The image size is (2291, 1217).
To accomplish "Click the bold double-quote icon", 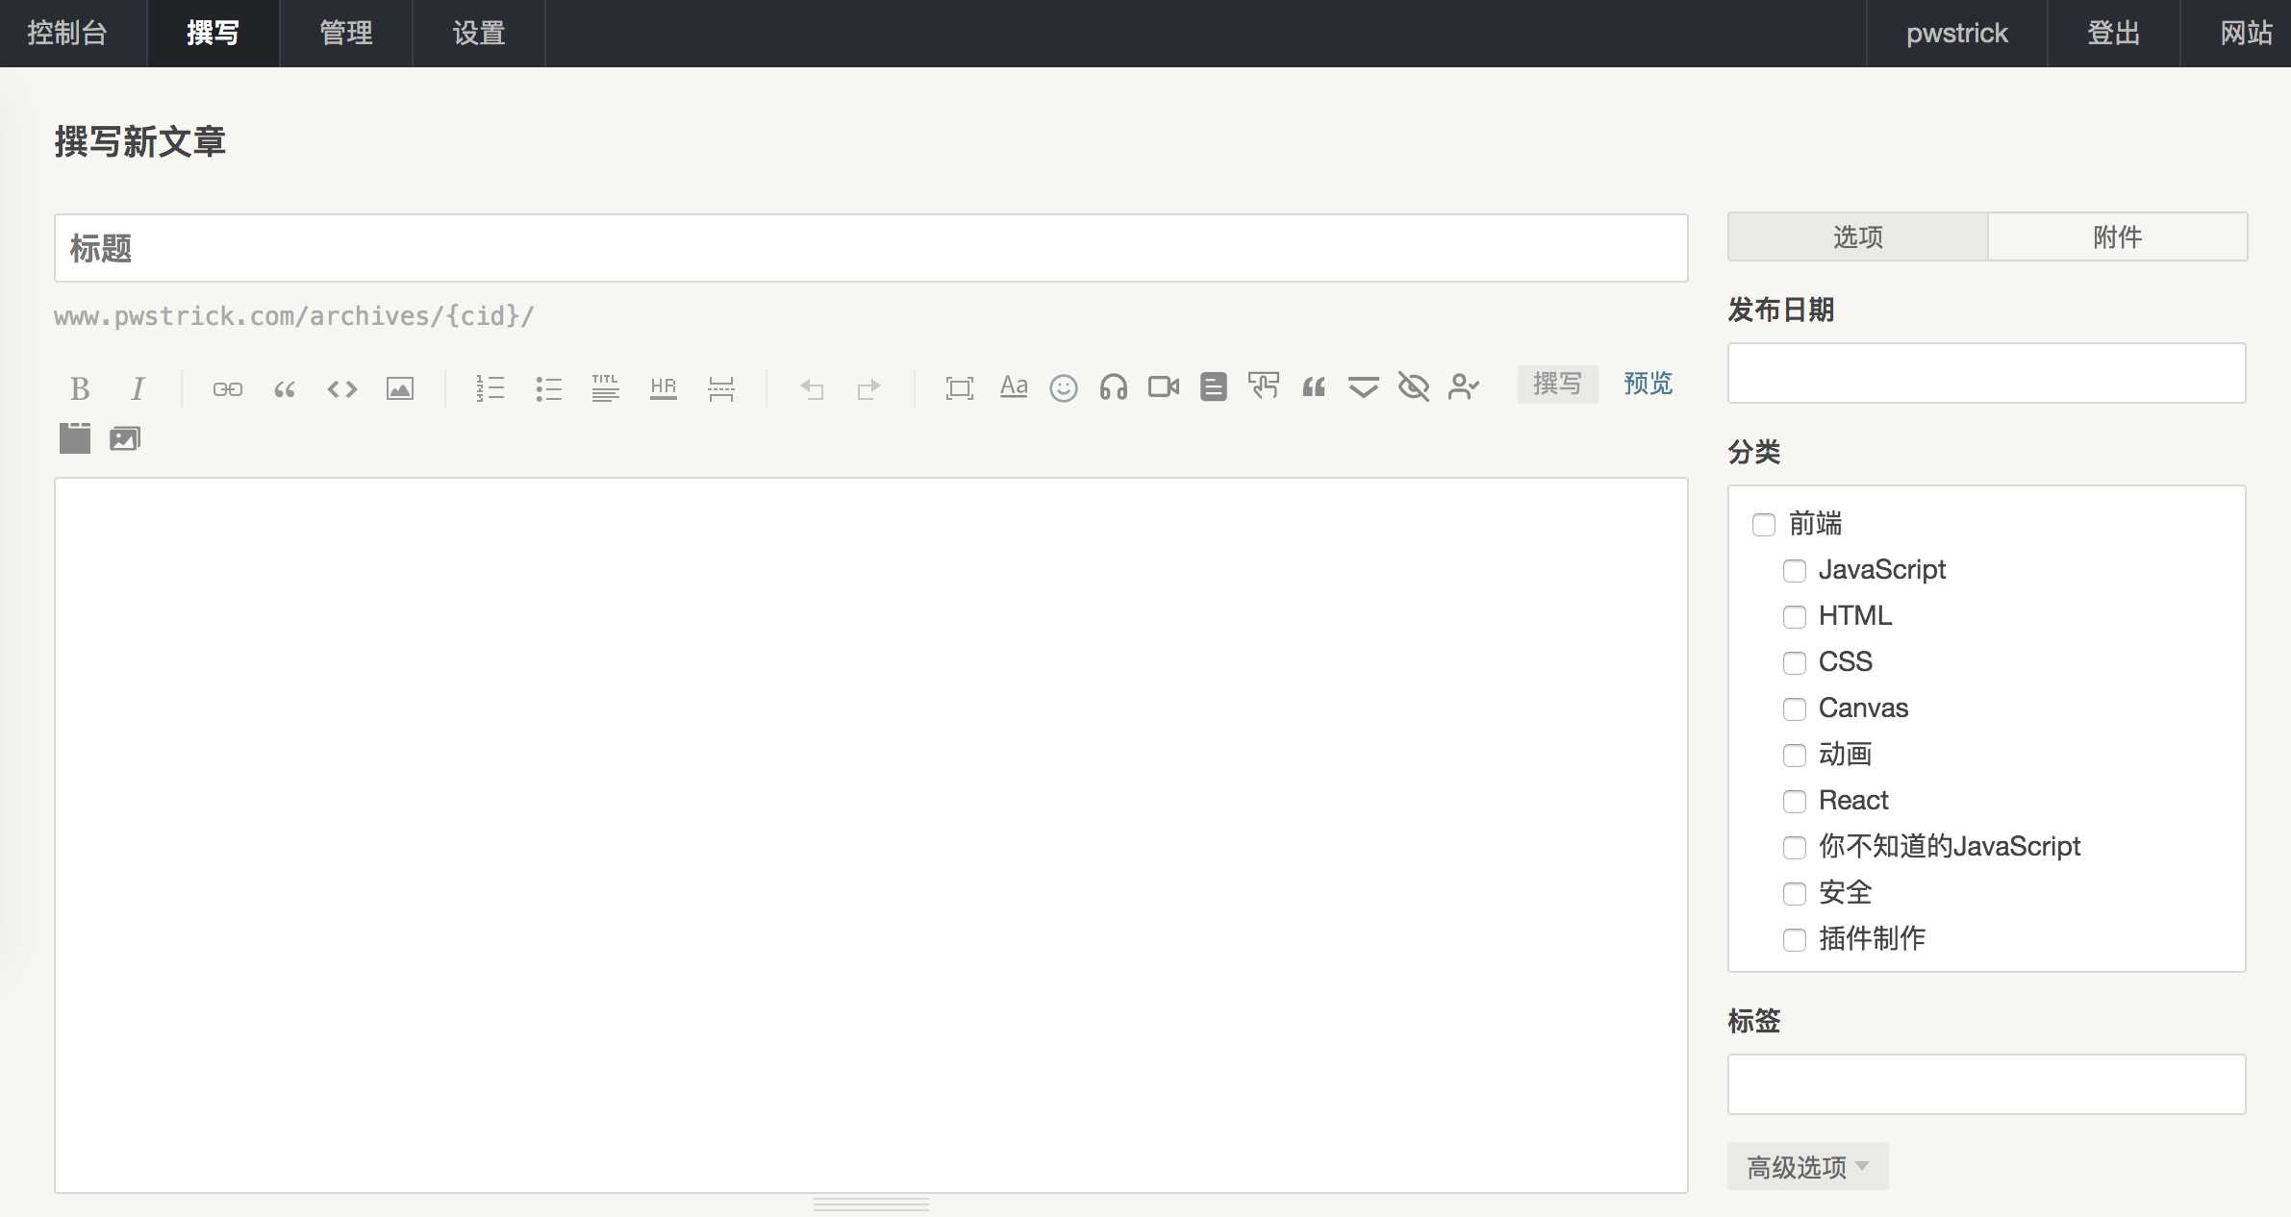I will 1314,387.
